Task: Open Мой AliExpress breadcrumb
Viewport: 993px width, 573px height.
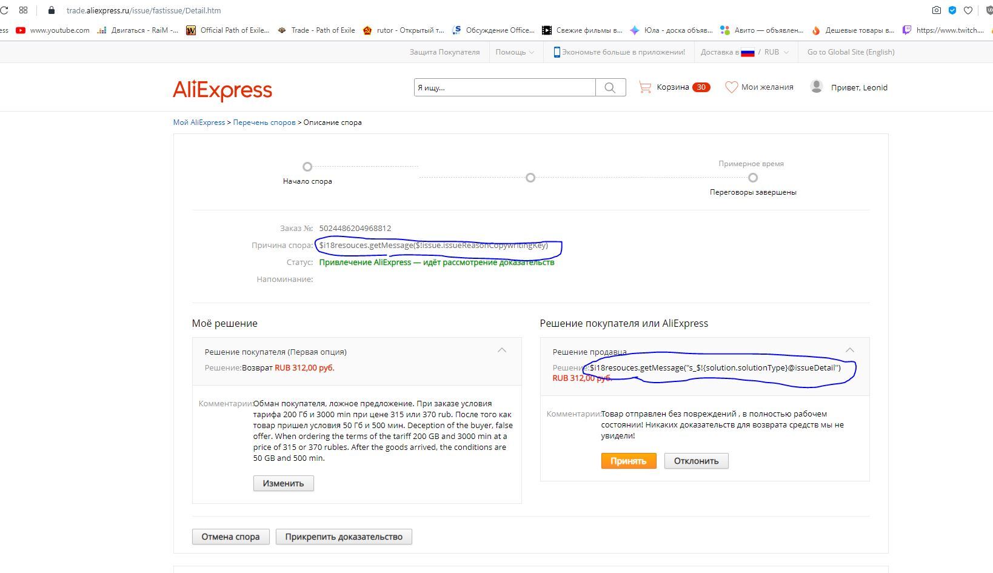Action: pos(199,122)
